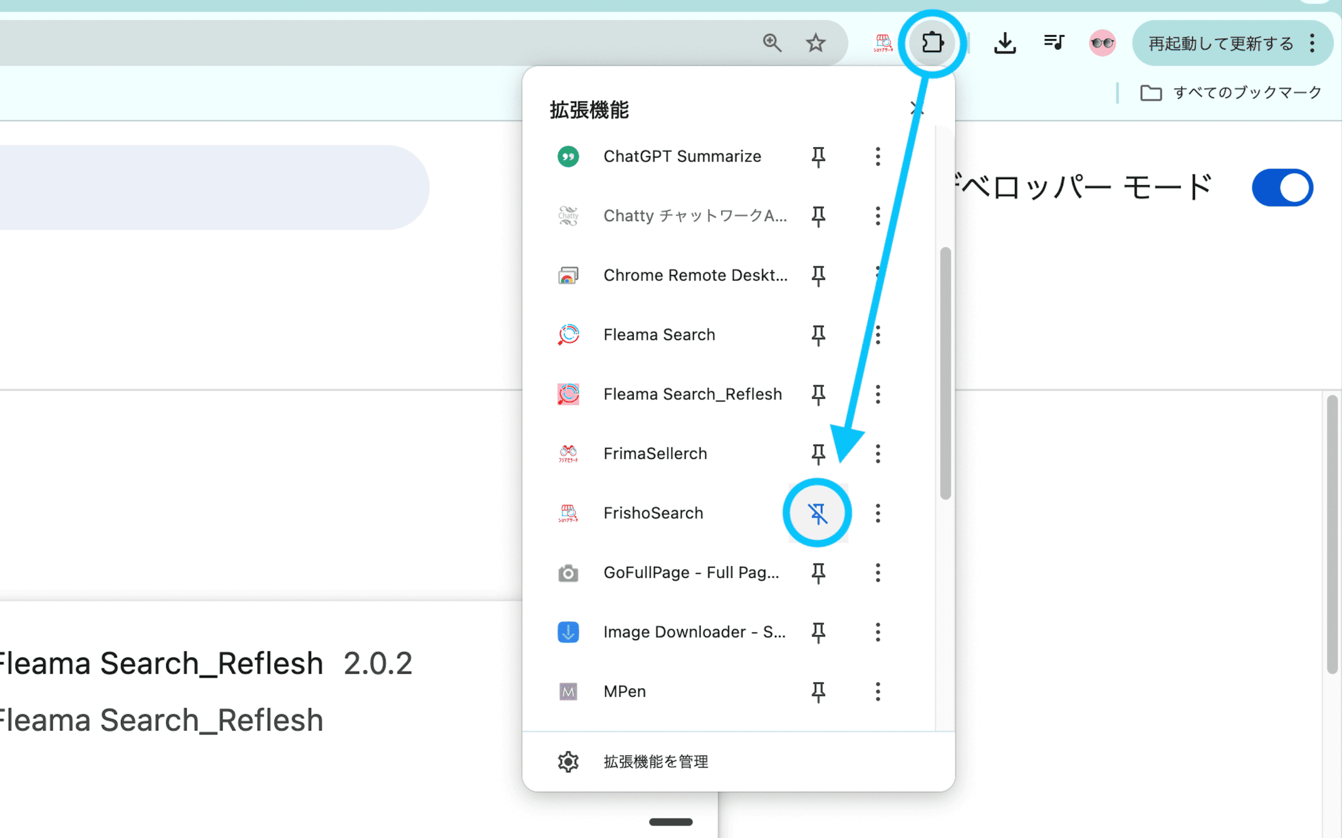Click the Extensions puzzle piece icon
This screenshot has width=1342, height=838.
932,42
